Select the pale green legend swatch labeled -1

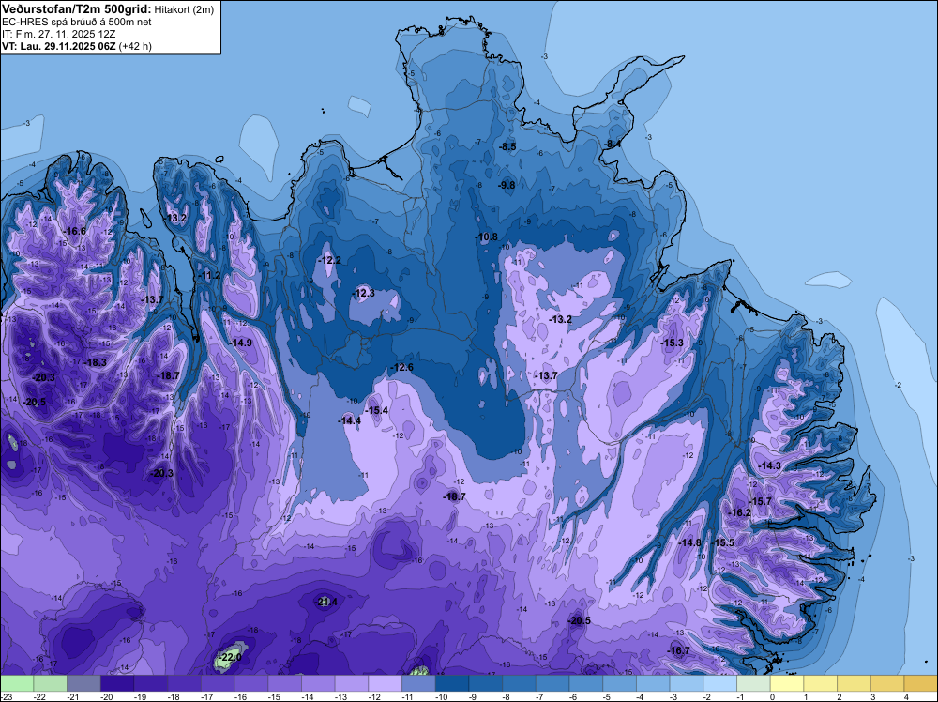click(753, 683)
